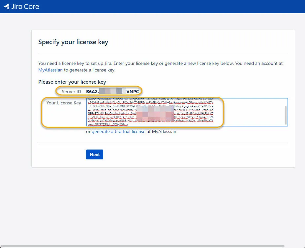Click the first line of the license key text
The height and width of the screenshot is (248, 305).
tap(148, 98)
